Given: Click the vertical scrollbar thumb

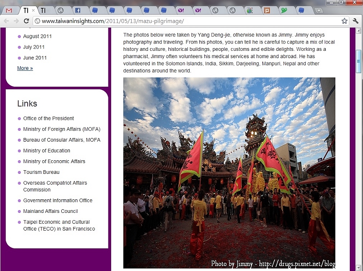Looking at the screenshot, I should pos(358,61).
